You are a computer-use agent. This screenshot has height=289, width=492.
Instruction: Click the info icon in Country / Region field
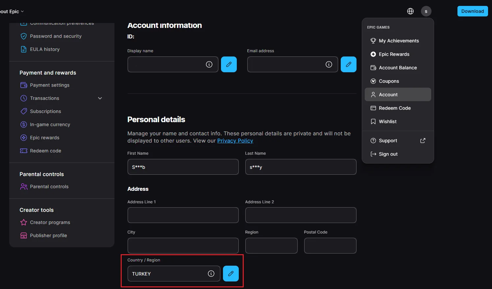tap(211, 274)
